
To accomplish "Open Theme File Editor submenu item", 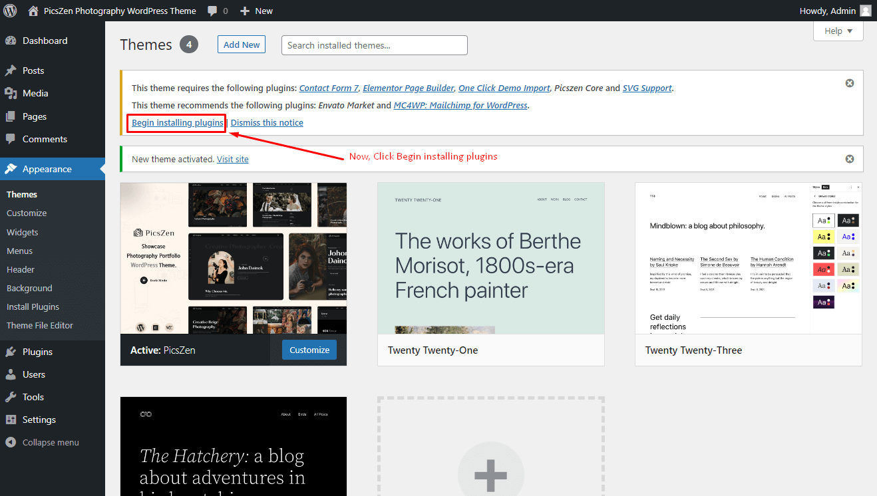I will click(40, 325).
